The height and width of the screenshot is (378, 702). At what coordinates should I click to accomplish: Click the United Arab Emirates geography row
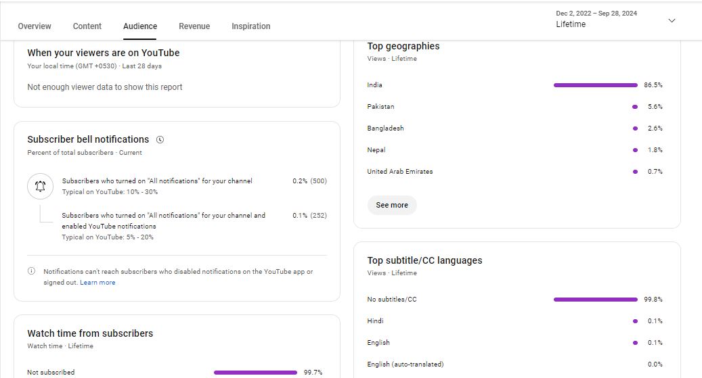click(x=399, y=172)
